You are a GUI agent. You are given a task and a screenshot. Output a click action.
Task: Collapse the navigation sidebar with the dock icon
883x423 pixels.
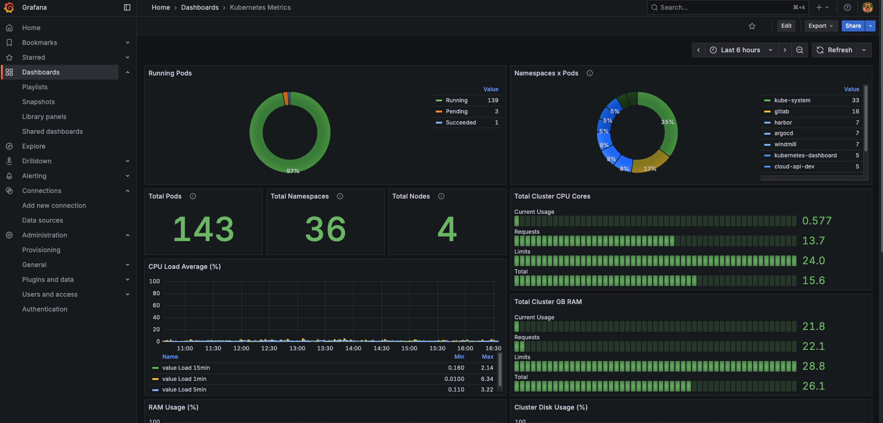[127, 7]
